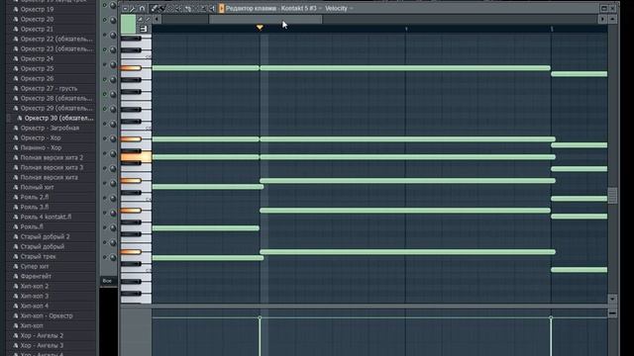
Task: Select the Zoom tool in piano roll
Action: click(204, 9)
